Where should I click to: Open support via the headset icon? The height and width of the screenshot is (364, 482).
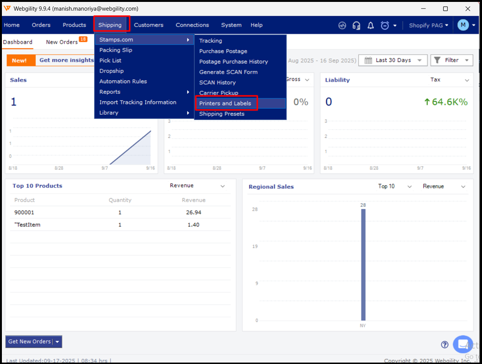[x=356, y=25]
